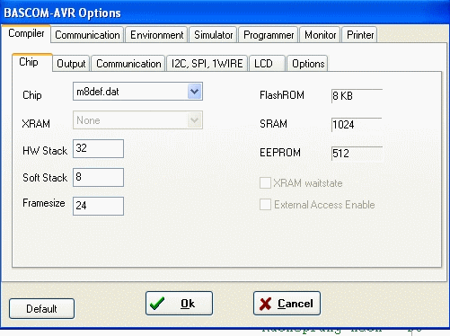Open the Monitor tab
Screen dimensions: 450x336
pyautogui.click(x=320, y=35)
